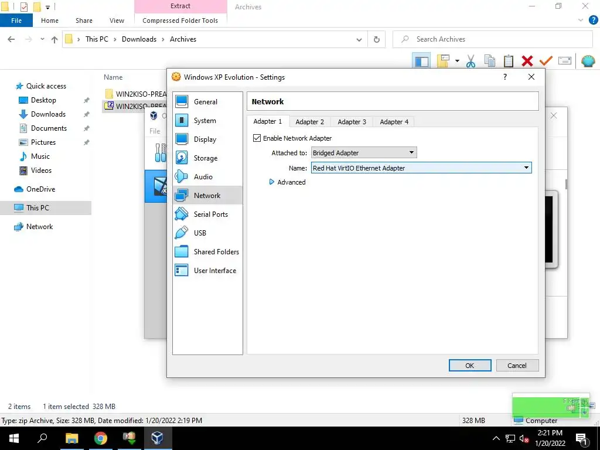This screenshot has width=600, height=450.
Task: Open System settings category
Action: point(207,120)
